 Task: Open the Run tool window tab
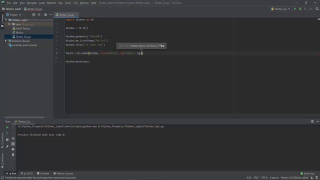[x=11, y=173]
